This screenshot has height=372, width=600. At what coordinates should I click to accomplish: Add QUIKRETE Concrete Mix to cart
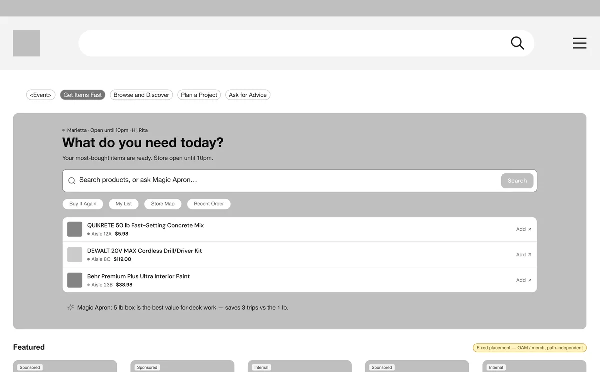524,229
